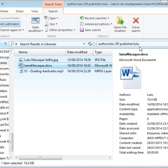Click the address bar breadcrumb chevron

(16, 44)
